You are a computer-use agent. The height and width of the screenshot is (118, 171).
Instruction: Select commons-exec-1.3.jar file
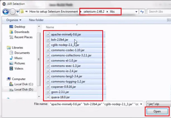pos(75,66)
